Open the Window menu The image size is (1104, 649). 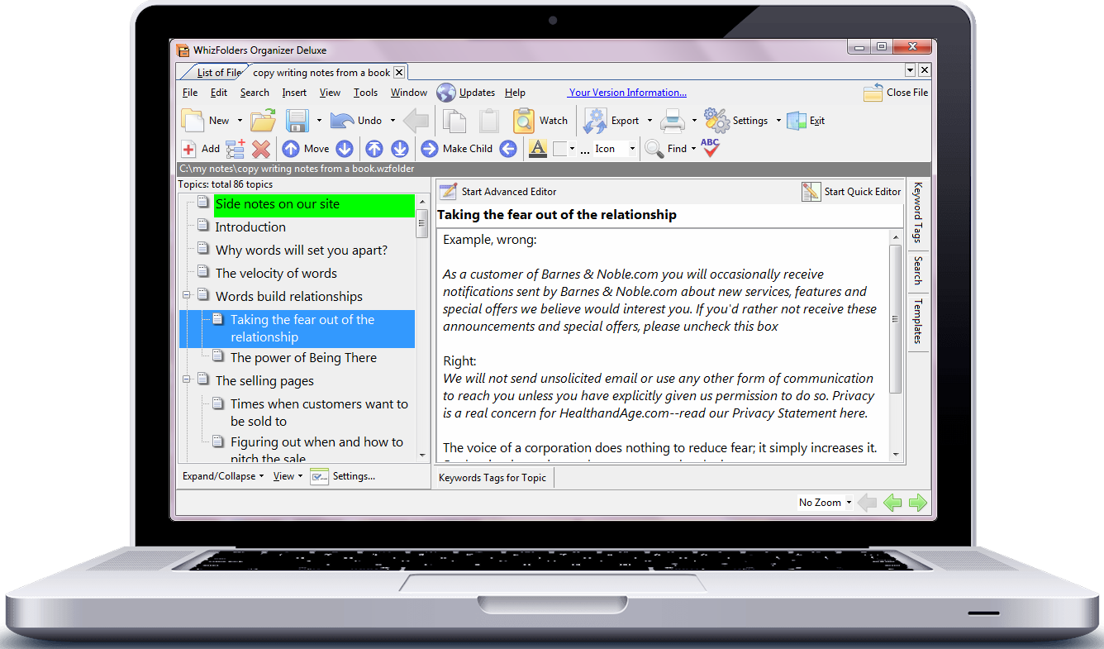point(409,93)
